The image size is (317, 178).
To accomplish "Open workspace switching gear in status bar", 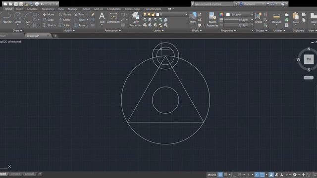I will pyautogui.click(x=295, y=175).
